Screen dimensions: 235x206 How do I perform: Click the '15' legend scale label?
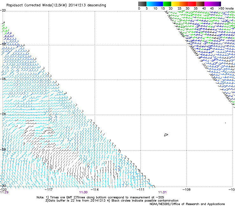(x=163, y=9)
